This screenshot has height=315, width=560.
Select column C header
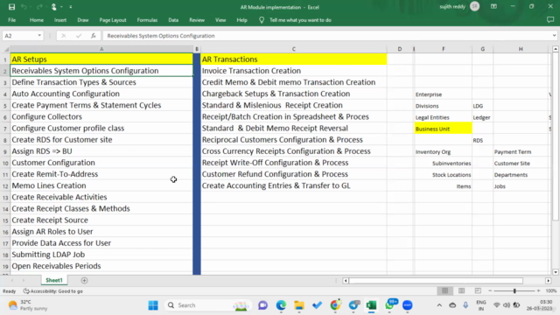click(x=294, y=49)
